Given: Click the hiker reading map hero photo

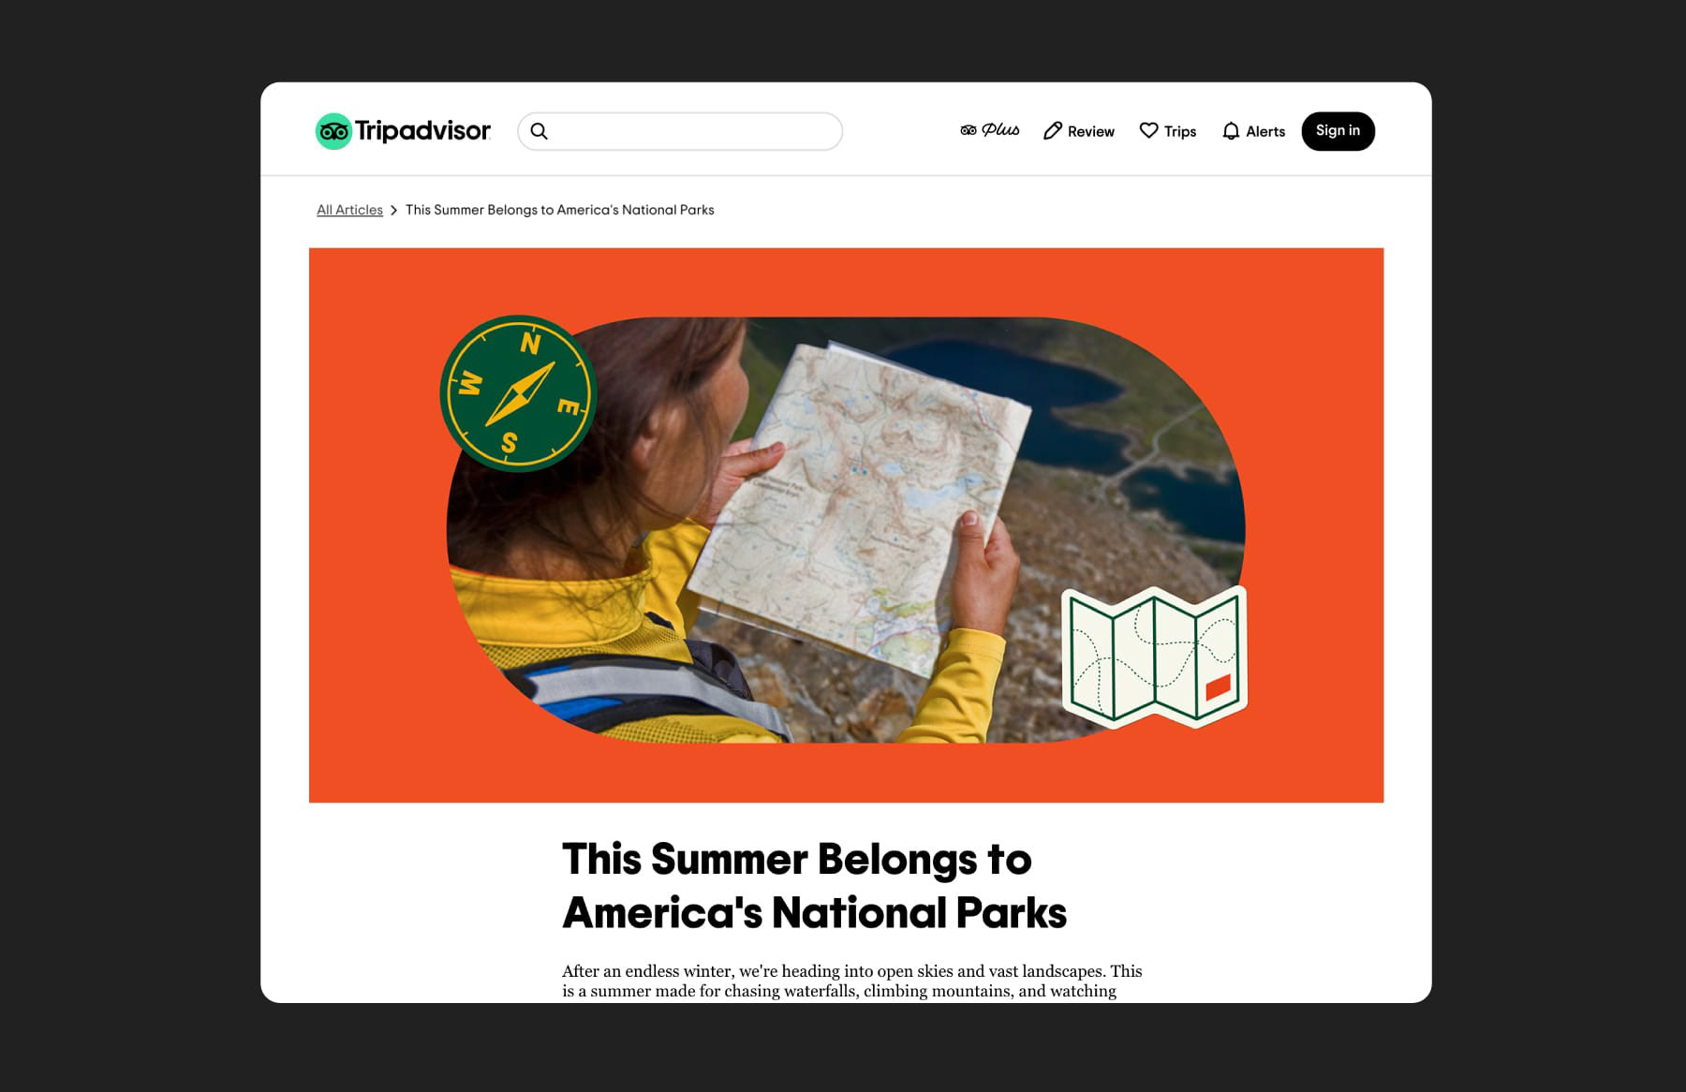Looking at the screenshot, I should (846, 530).
